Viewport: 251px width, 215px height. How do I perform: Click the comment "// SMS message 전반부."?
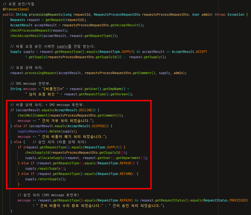pyautogui.click(x=31, y=84)
